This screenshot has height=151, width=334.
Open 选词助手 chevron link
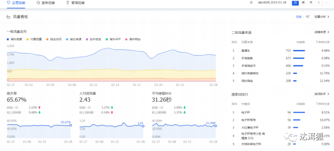click(328, 94)
